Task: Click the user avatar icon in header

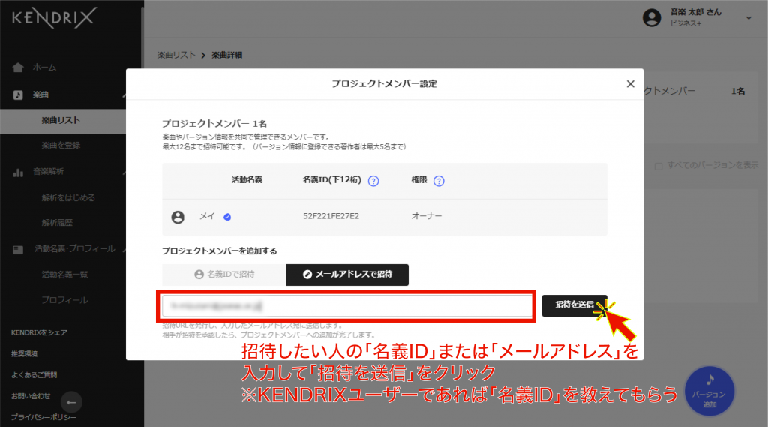Action: 652,17
